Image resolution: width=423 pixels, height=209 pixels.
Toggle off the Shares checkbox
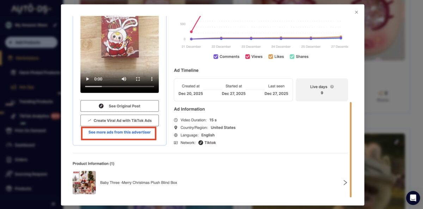pyautogui.click(x=292, y=56)
